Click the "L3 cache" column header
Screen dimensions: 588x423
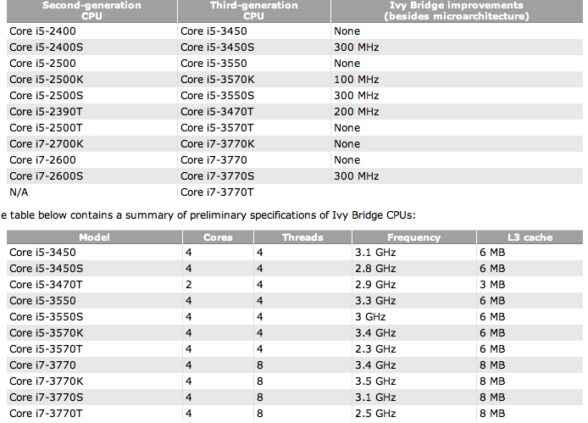[530, 237]
